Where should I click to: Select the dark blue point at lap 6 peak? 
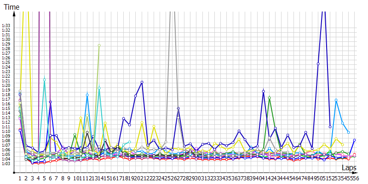click(50, 102)
